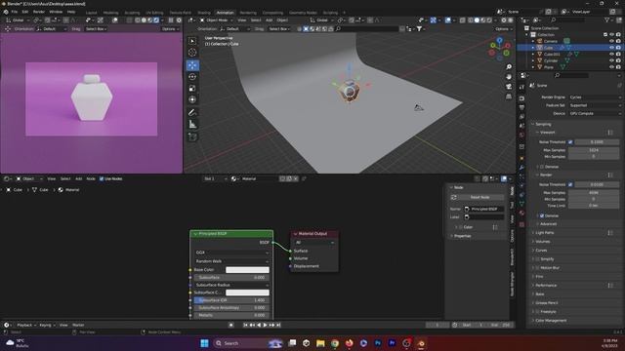625x351 pixels.
Task: Adjust the Subsurface IOR slider
Action: [x=231, y=300]
